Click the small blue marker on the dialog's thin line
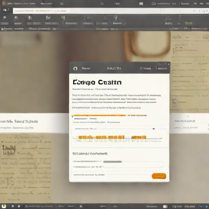Viewport: 209px width, 209px height. [153, 129]
